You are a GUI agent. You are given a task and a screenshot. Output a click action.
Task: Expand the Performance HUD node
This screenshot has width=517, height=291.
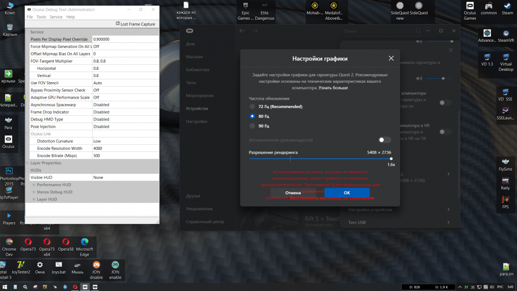pyautogui.click(x=34, y=185)
